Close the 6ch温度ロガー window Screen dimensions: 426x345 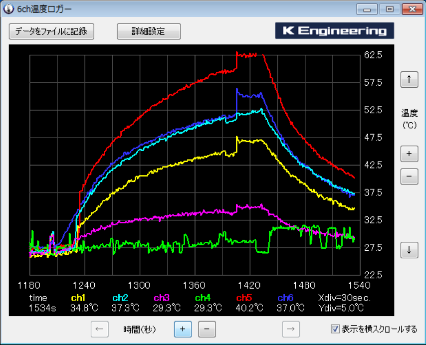click(x=412, y=9)
